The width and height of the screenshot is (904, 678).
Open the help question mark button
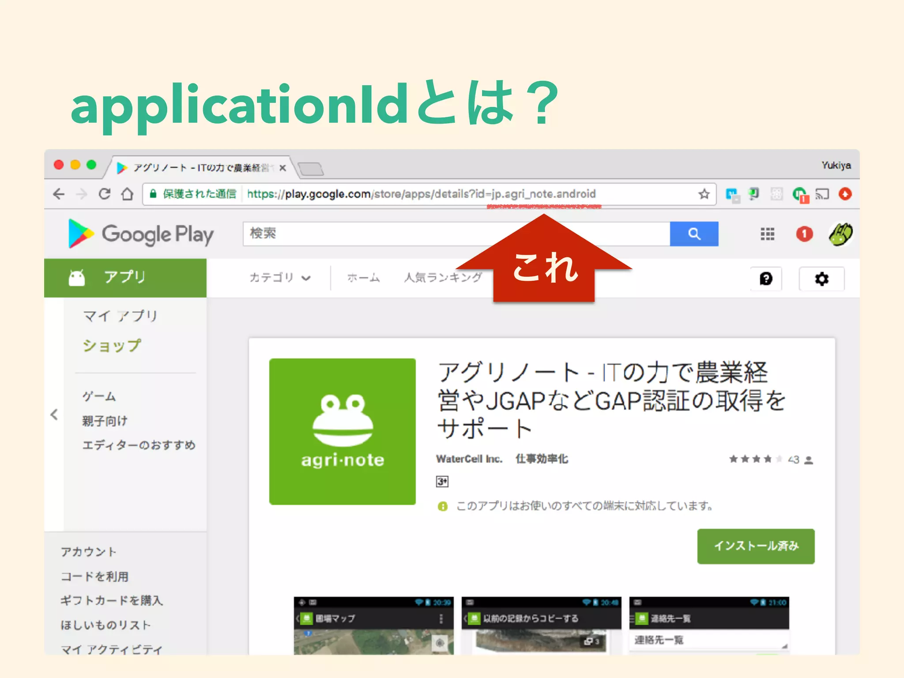pos(766,279)
